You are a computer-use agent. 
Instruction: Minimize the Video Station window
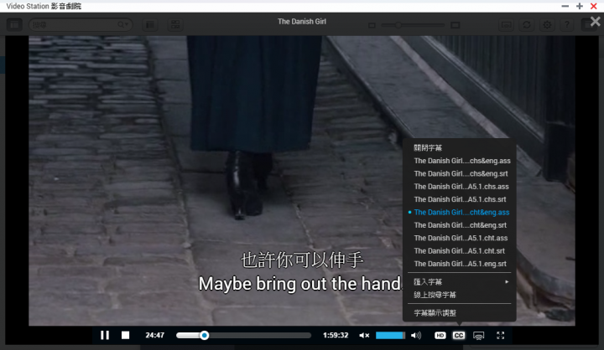pos(565,6)
